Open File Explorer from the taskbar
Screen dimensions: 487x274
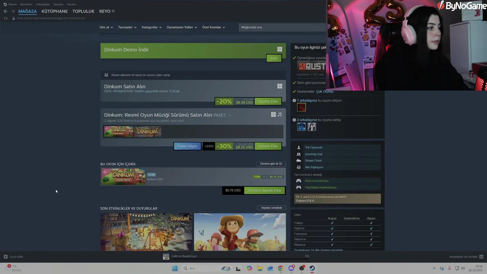(259, 268)
